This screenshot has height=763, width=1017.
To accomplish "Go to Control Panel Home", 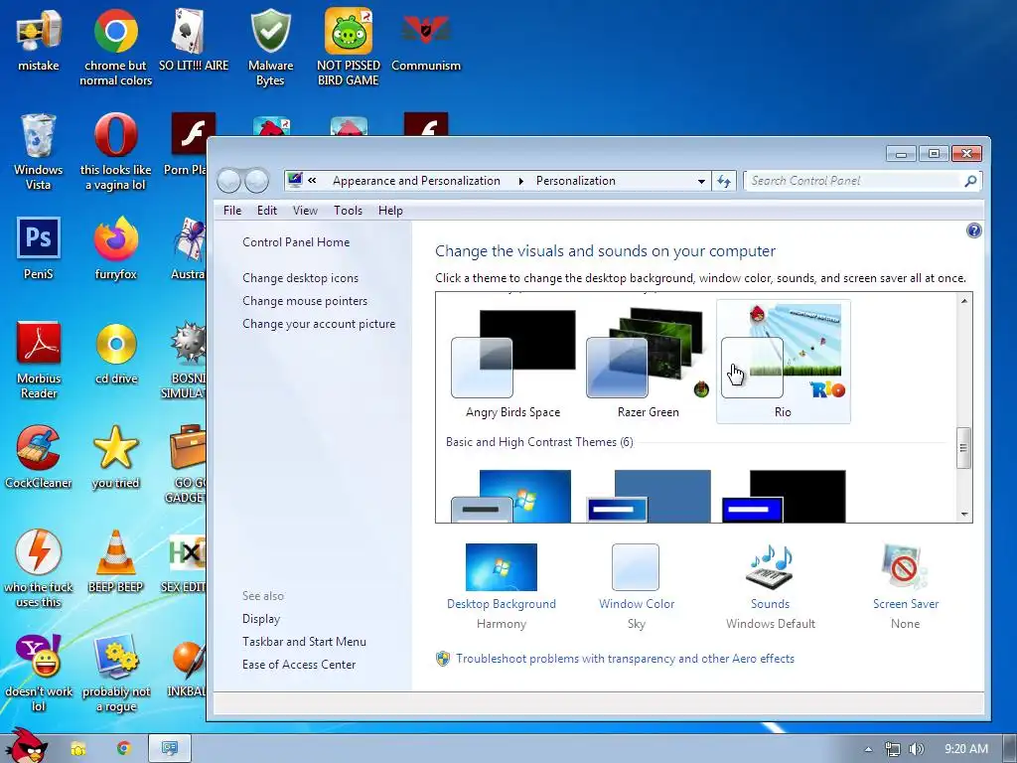I will (x=296, y=242).
